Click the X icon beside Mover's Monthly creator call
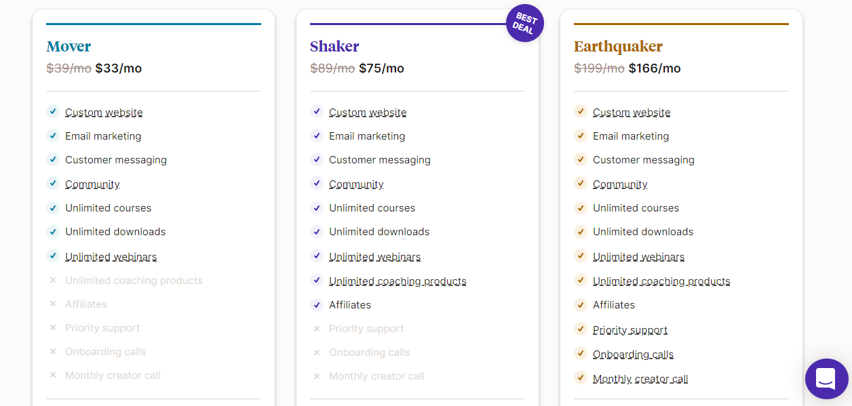 (53, 375)
